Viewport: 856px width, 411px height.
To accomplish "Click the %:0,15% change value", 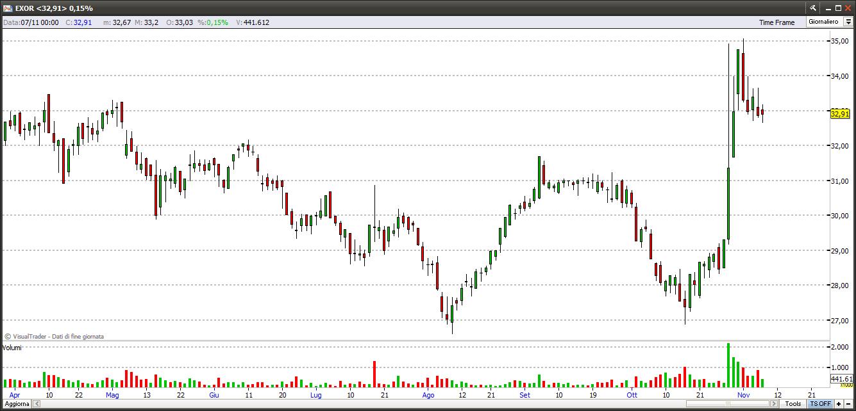I will 213,22.
